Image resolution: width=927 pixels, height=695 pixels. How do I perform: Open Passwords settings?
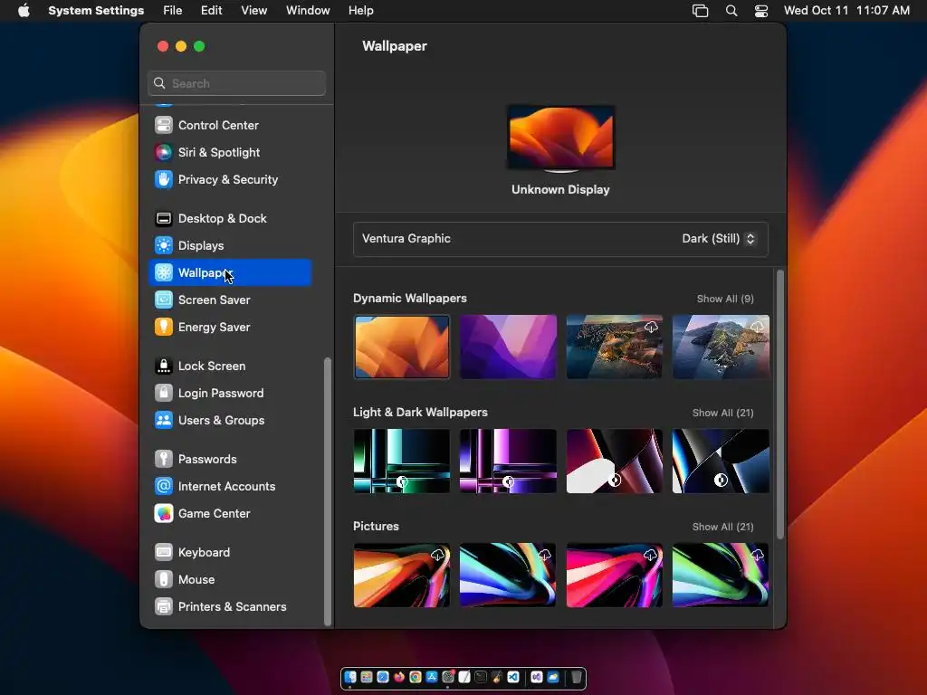[230, 460]
